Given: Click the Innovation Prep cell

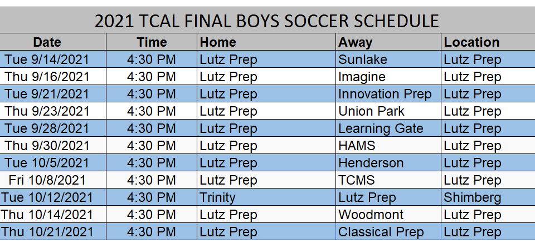Looking at the screenshot, I should click(388, 93).
